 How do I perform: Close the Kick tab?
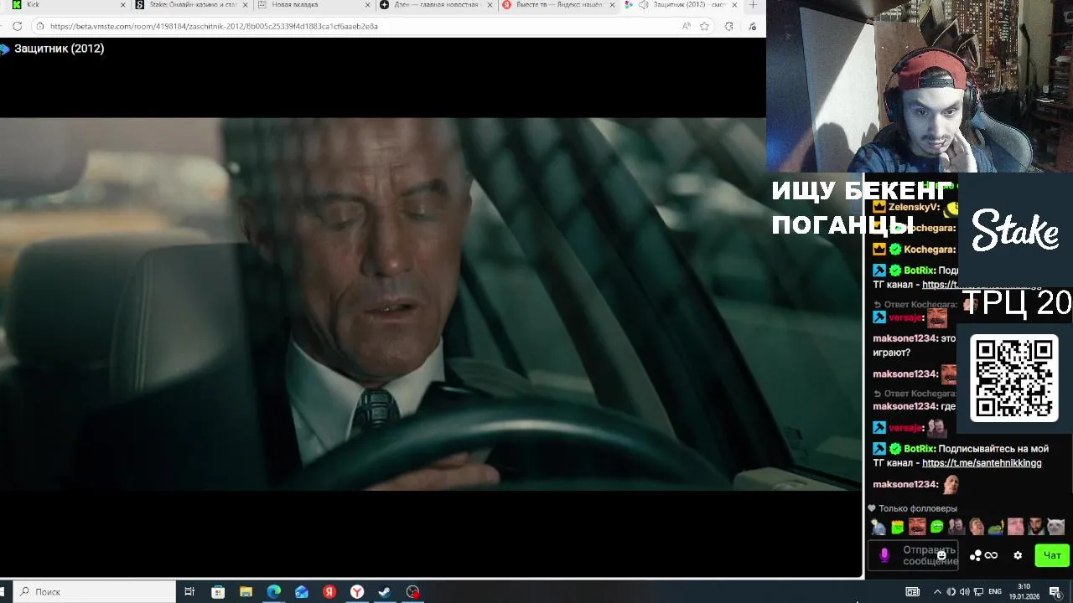click(x=123, y=5)
